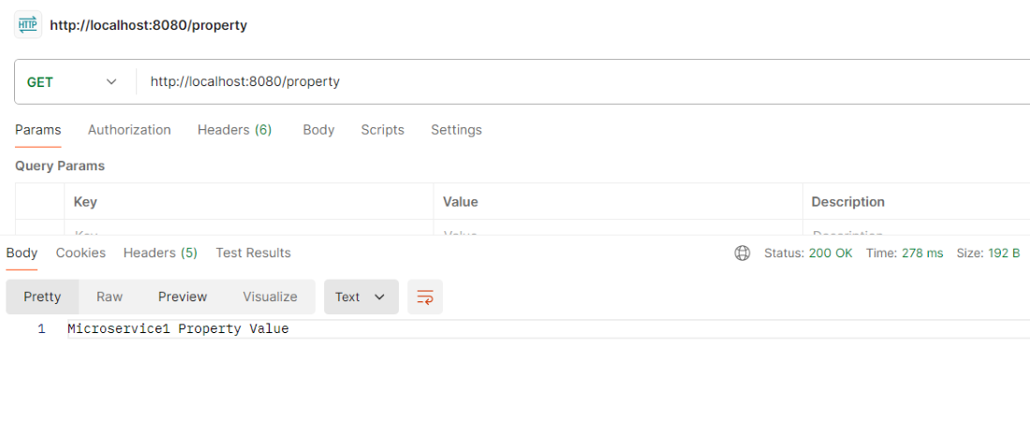Switch to the Authorization tab
The width and height of the screenshot is (1030, 435).
(129, 130)
